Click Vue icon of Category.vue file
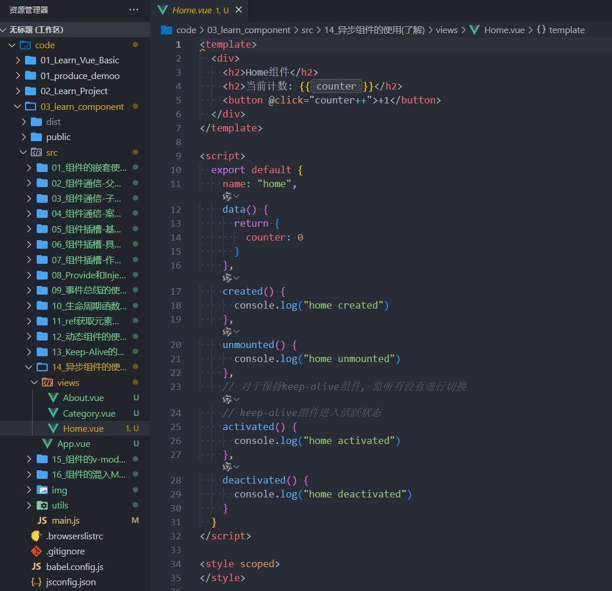 coord(53,413)
